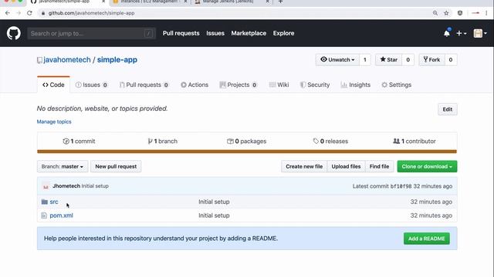Edit the repository description
Screen dimensions: 494x277
[448, 109]
